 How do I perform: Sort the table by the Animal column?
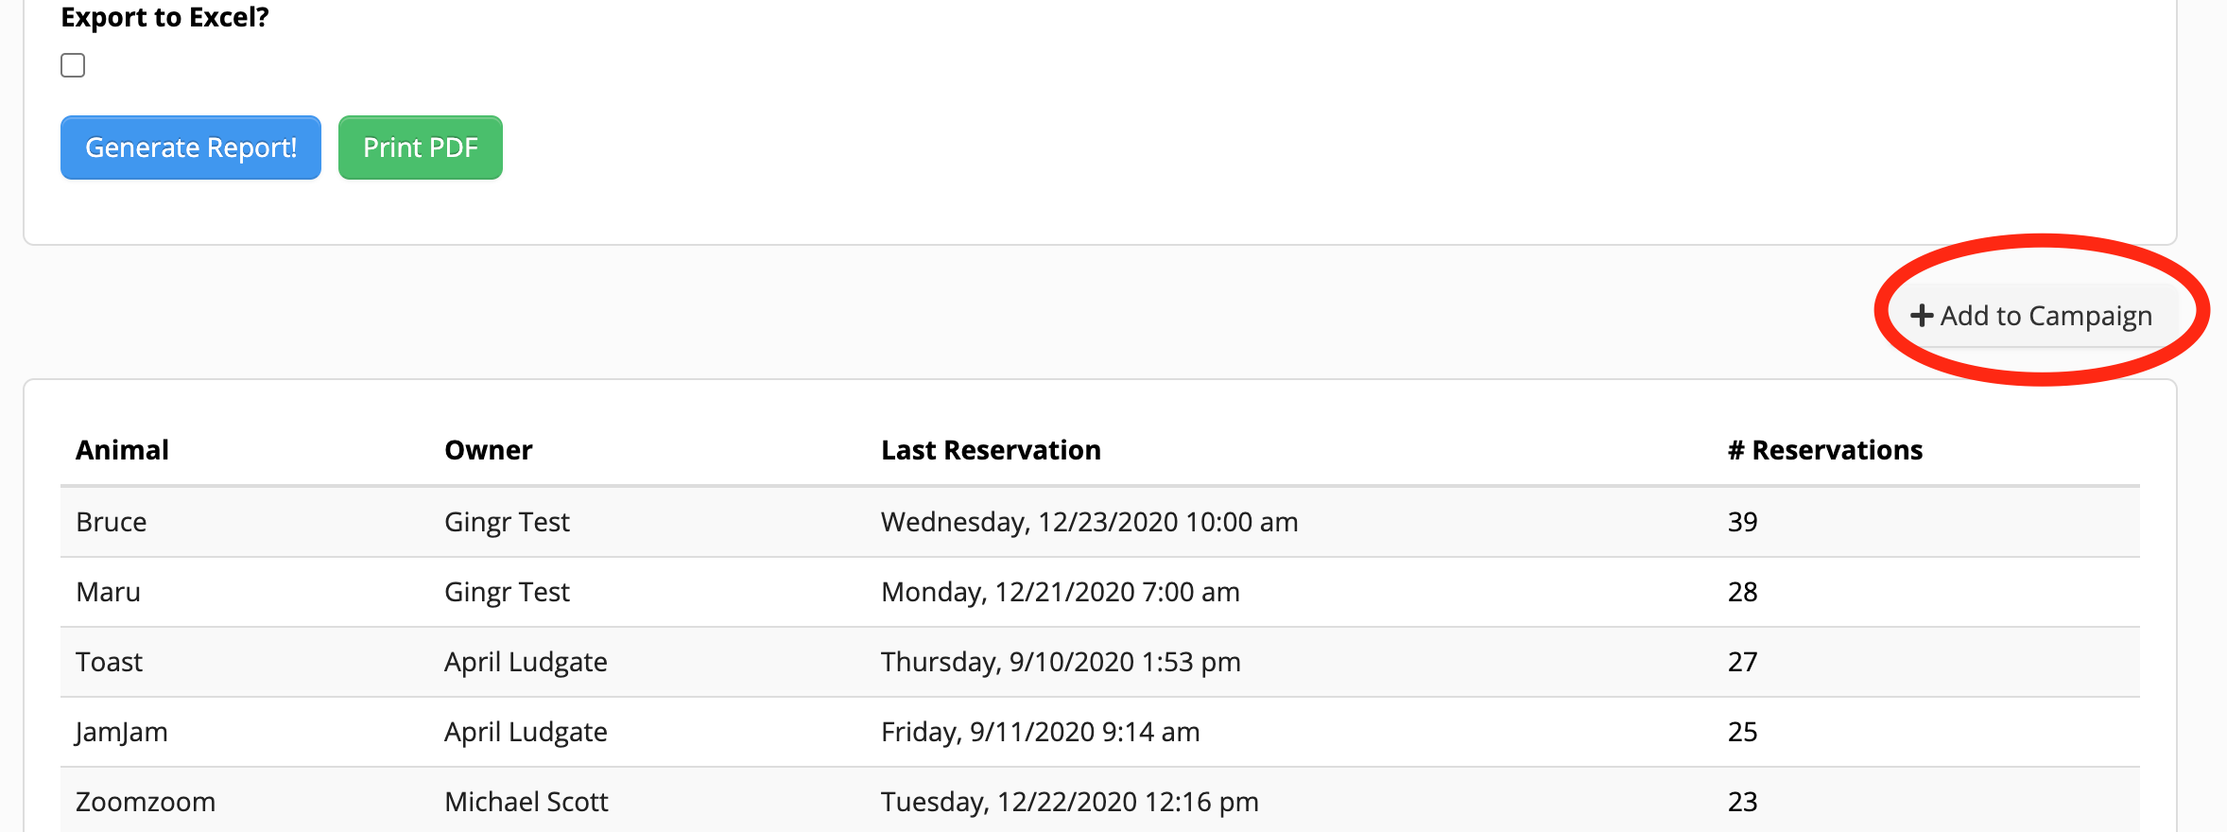[x=123, y=449]
